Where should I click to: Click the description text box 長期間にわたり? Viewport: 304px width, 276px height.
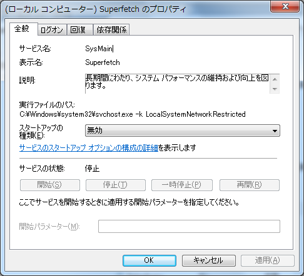[177, 84]
